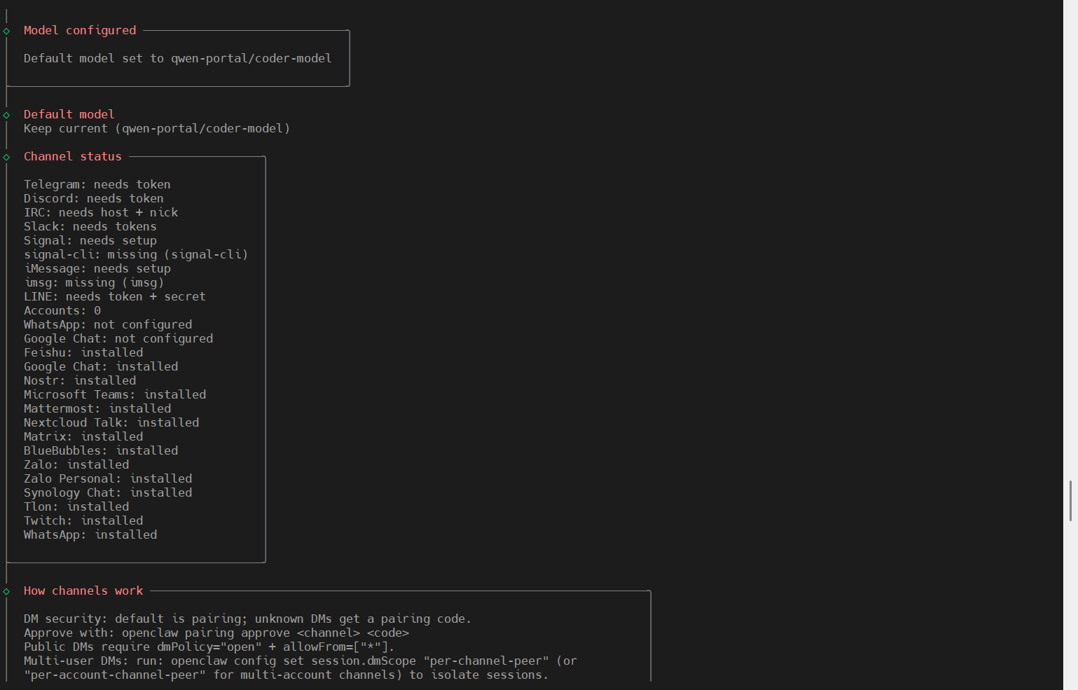Click 'iMessage: needs setup' line
This screenshot has height=690, width=1078.
click(97, 268)
